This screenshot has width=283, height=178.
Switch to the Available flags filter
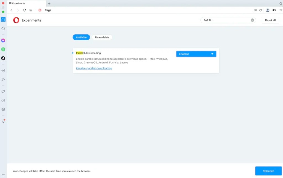[x=81, y=37]
